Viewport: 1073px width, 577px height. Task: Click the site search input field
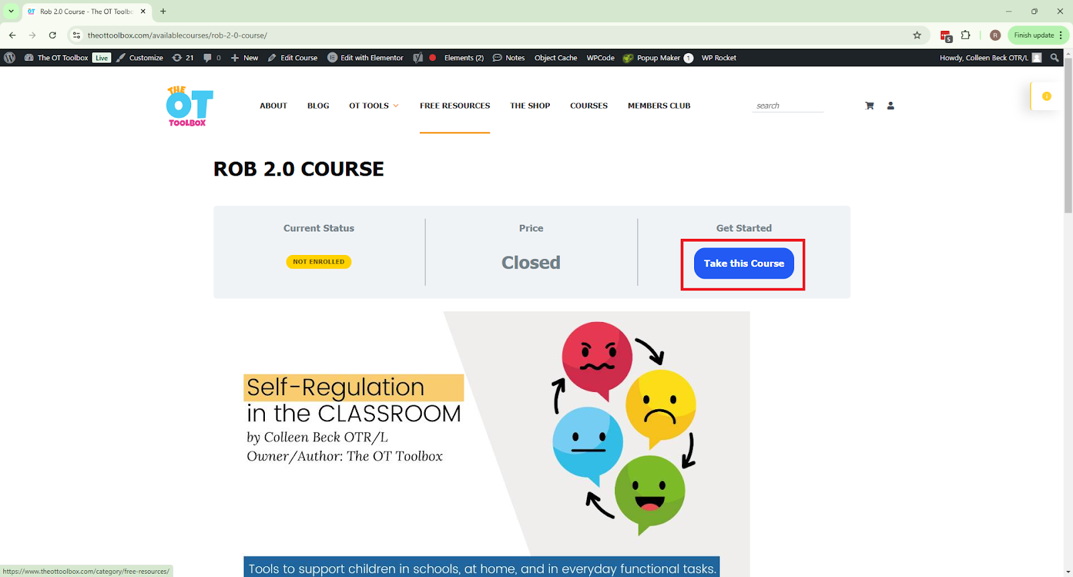coord(788,105)
